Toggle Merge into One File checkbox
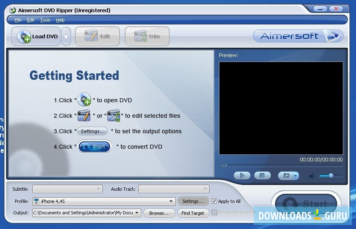 coord(214,213)
